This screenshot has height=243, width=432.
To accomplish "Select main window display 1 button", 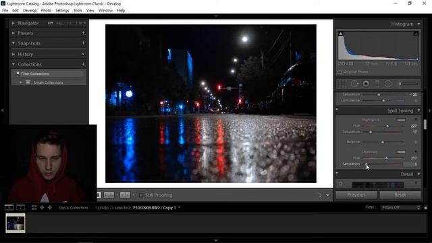I will (x=9, y=207).
